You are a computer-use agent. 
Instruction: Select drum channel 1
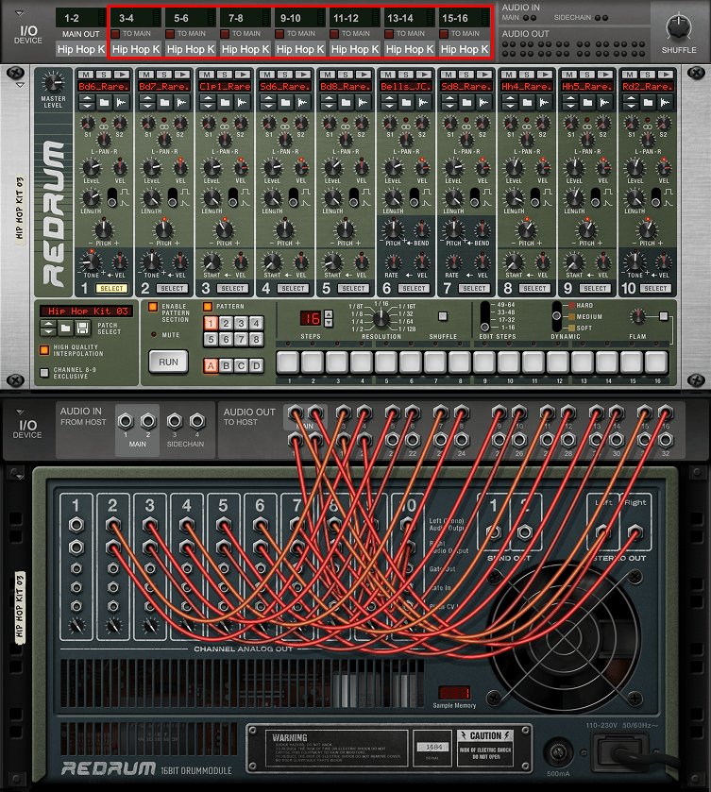tap(111, 289)
